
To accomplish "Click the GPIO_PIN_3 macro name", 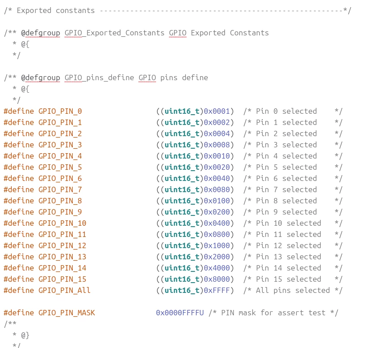I will (x=60, y=145).
